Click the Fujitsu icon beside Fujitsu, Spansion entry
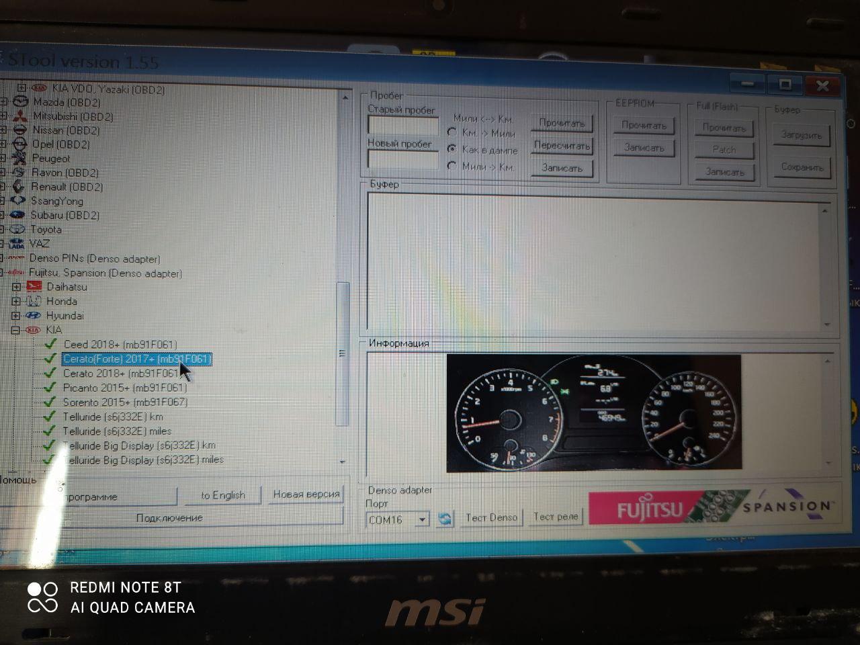 pyautogui.click(x=16, y=273)
